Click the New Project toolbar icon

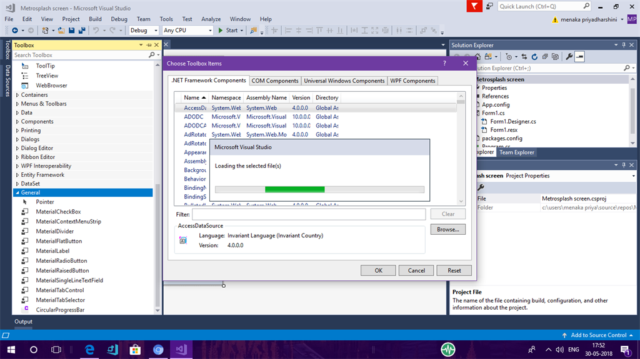[45, 31]
